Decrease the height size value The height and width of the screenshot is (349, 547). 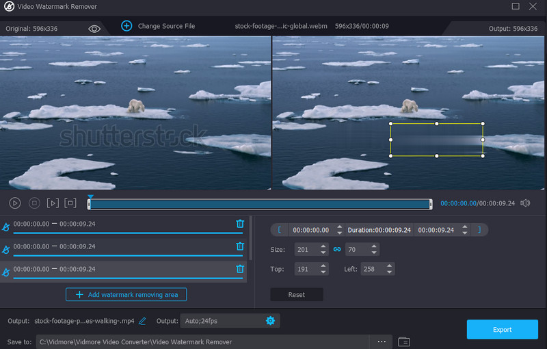374,253
